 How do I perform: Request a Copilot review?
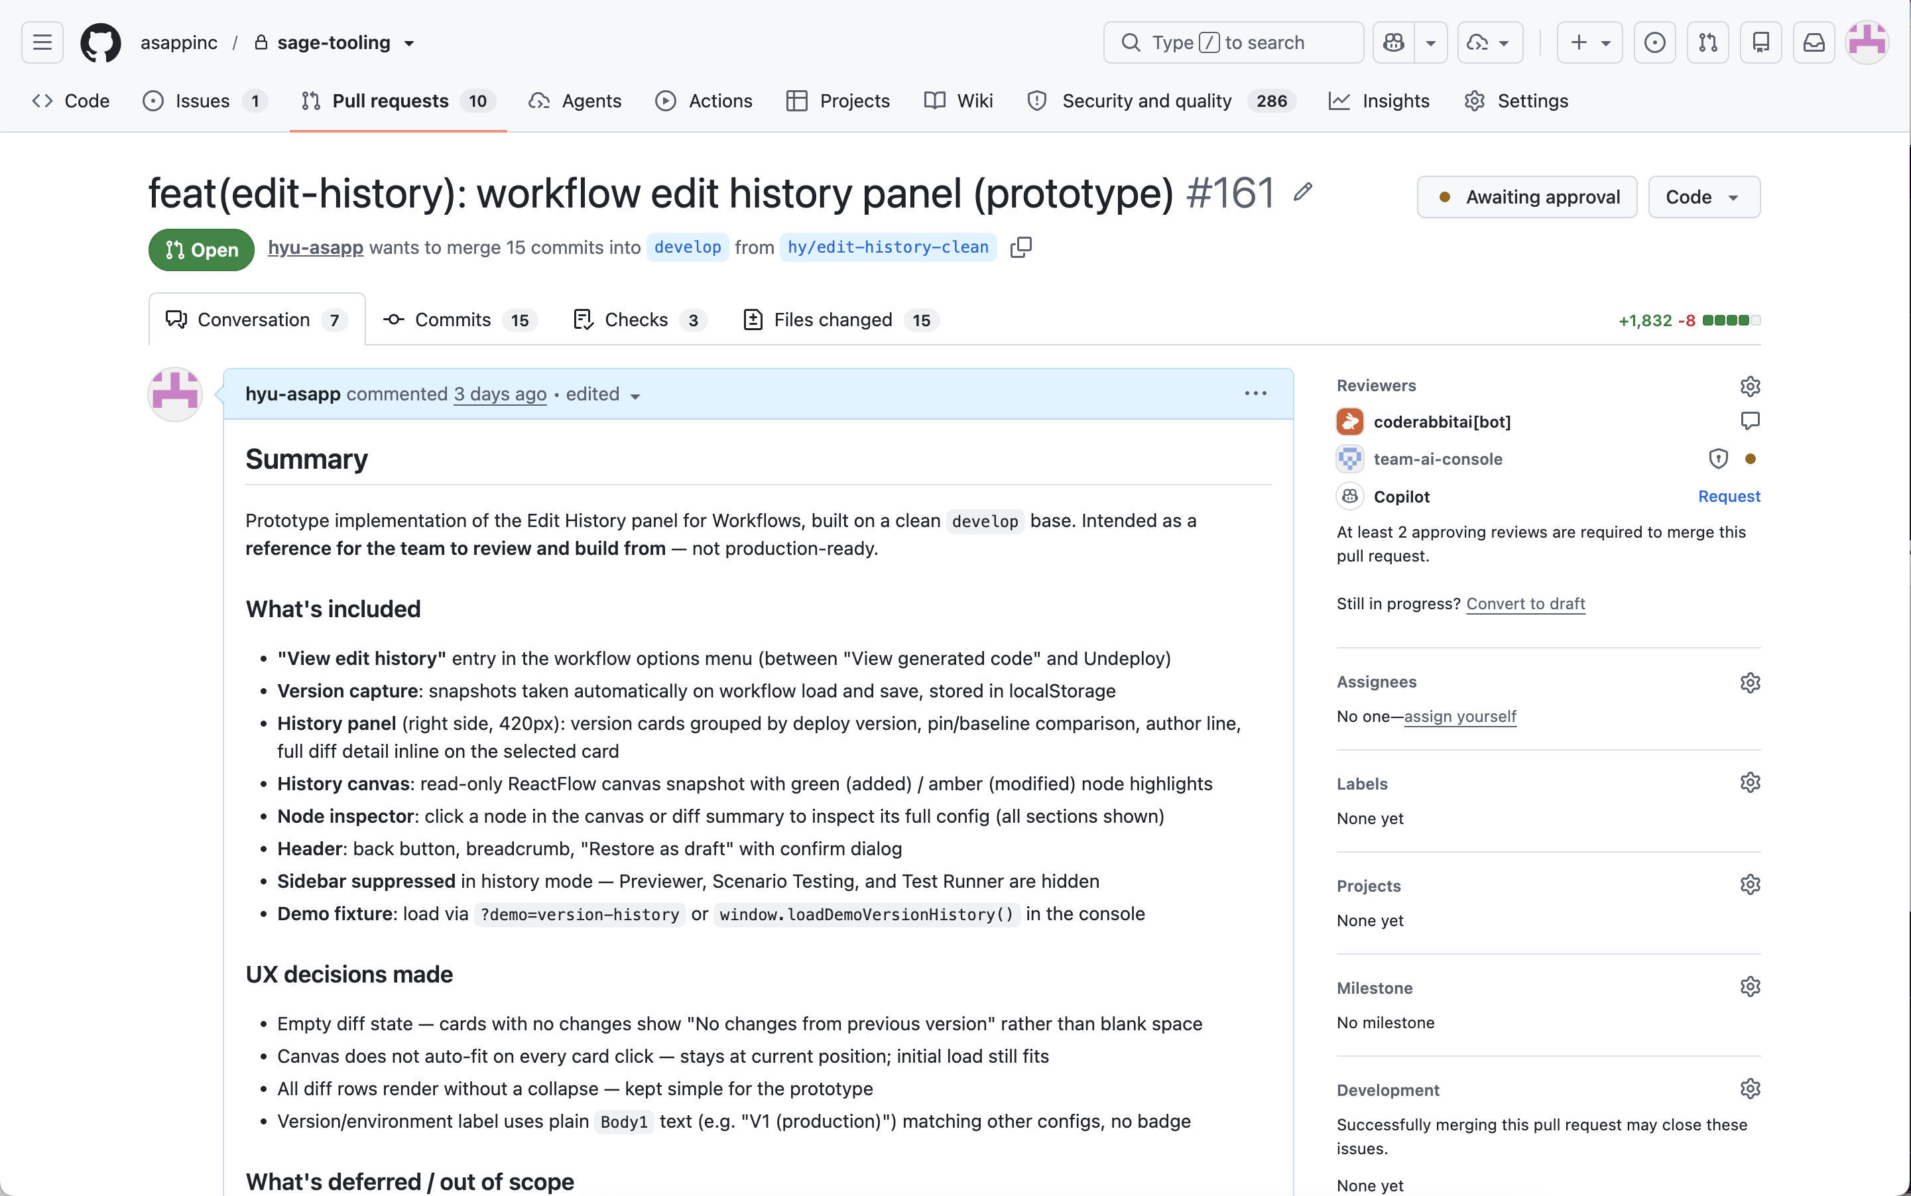[1729, 496]
